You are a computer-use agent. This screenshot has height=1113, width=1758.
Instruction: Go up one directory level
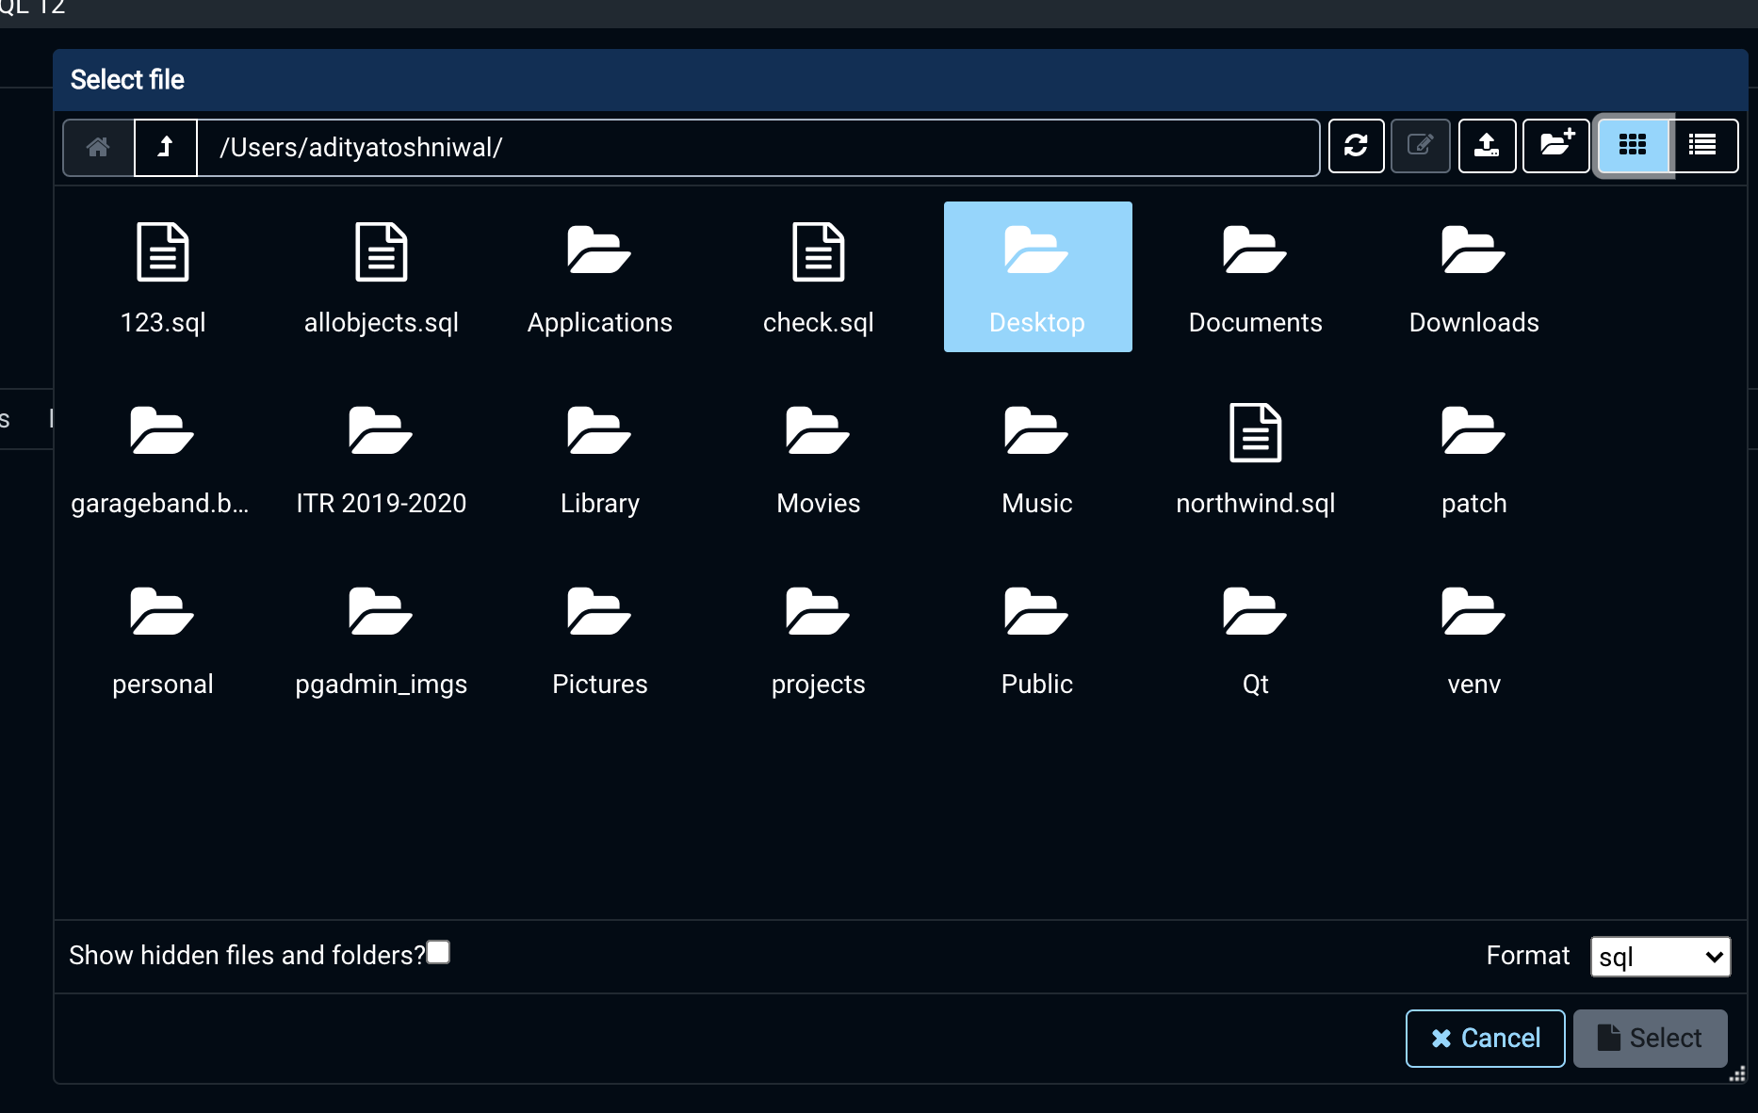point(166,147)
